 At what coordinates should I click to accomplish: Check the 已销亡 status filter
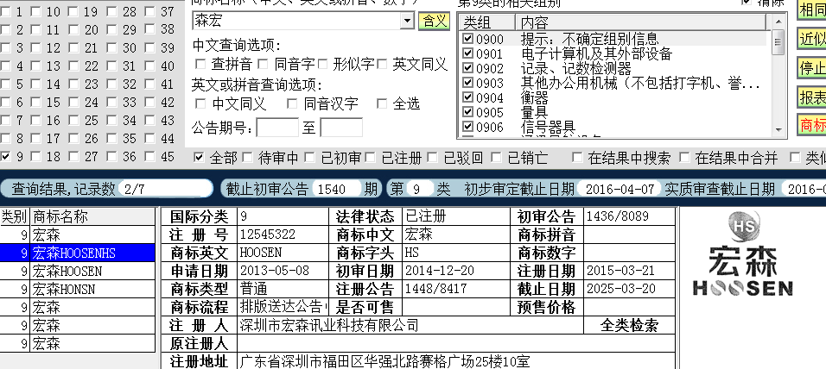coord(496,157)
